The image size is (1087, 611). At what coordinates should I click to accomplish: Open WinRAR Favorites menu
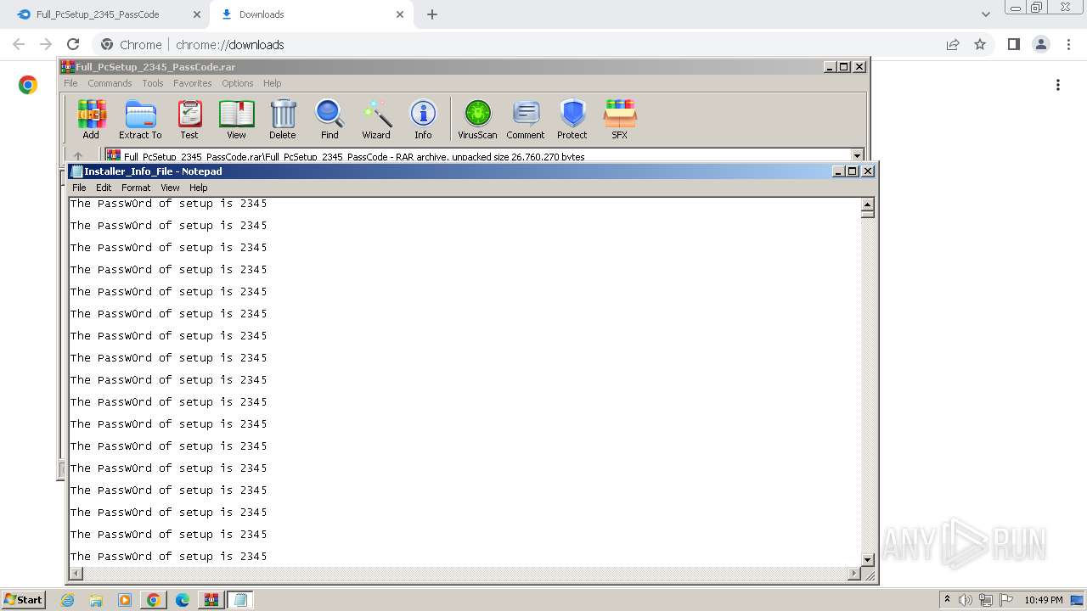193,83
